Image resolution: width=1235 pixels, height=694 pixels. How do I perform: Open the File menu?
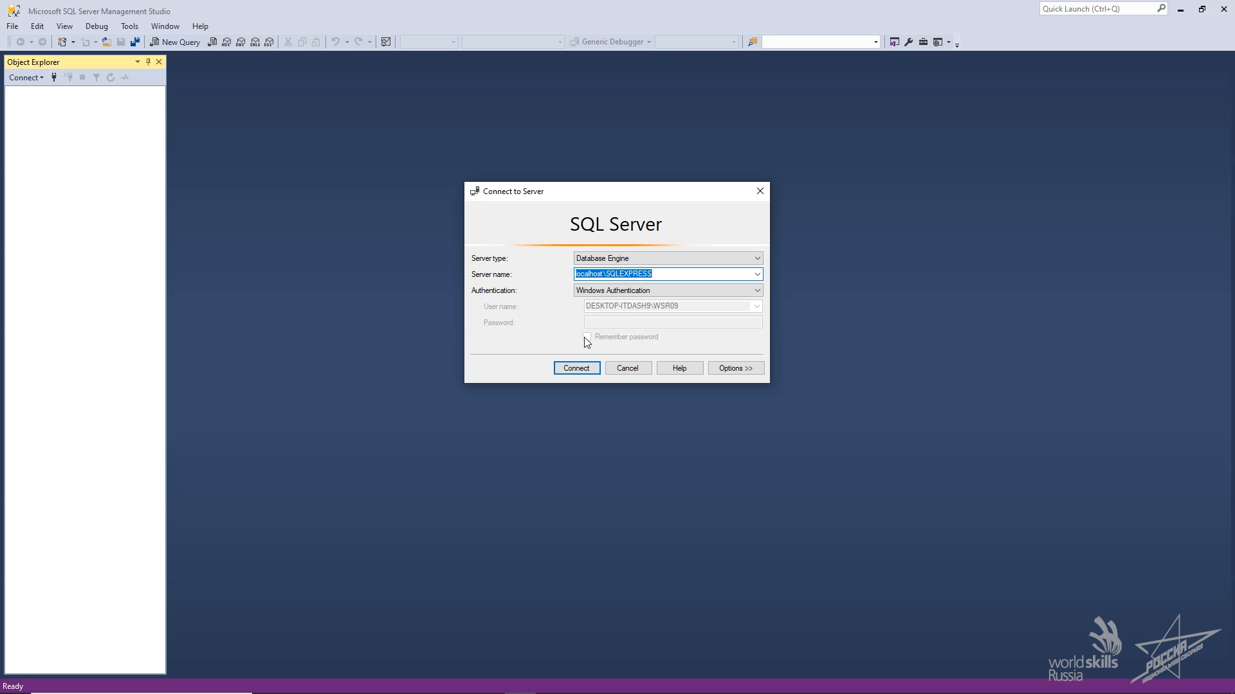point(12,26)
